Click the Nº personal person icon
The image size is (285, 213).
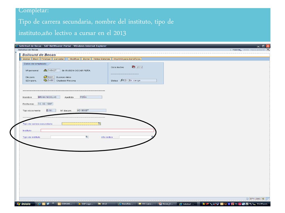click(x=45, y=70)
